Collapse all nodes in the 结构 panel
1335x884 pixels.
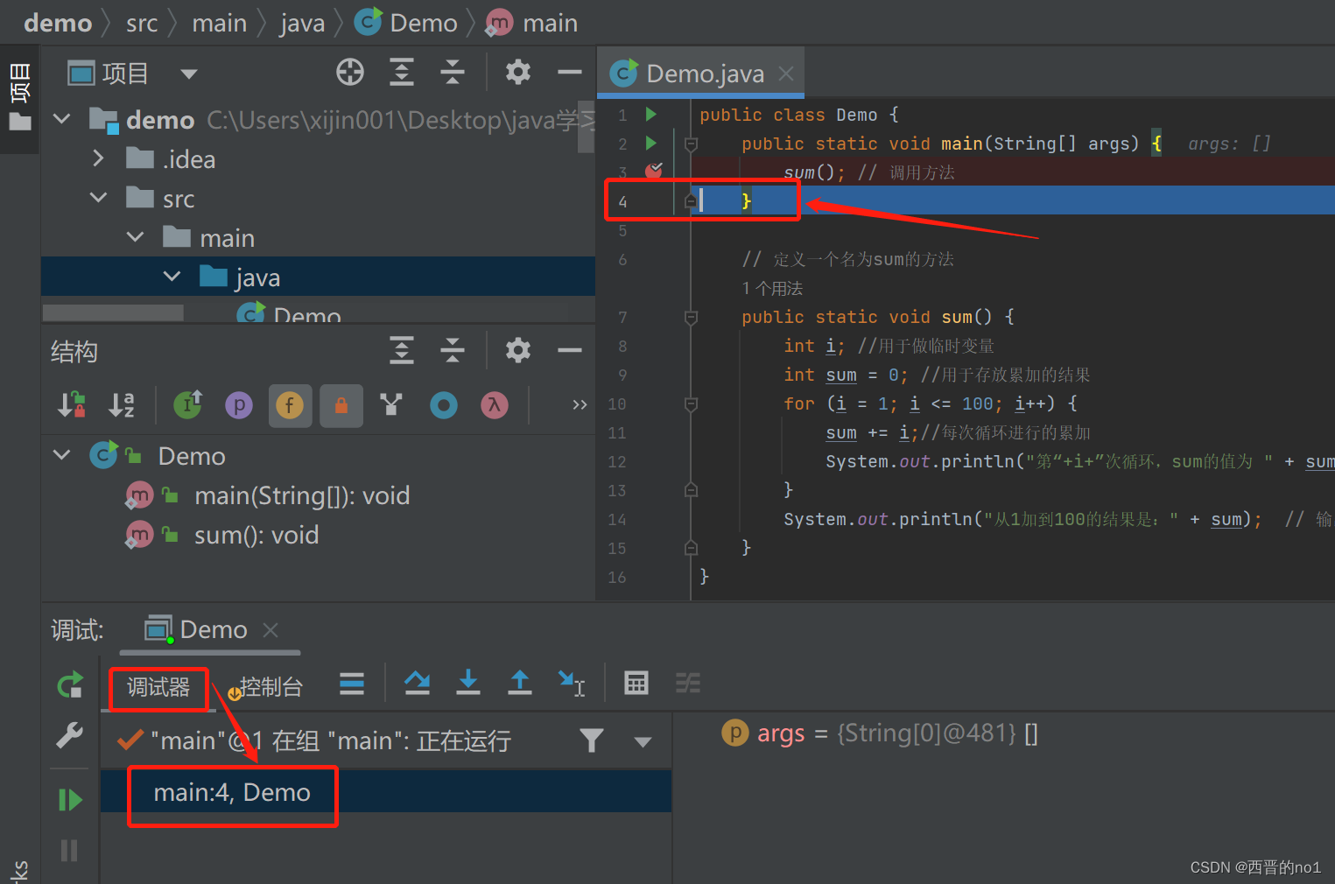(453, 351)
